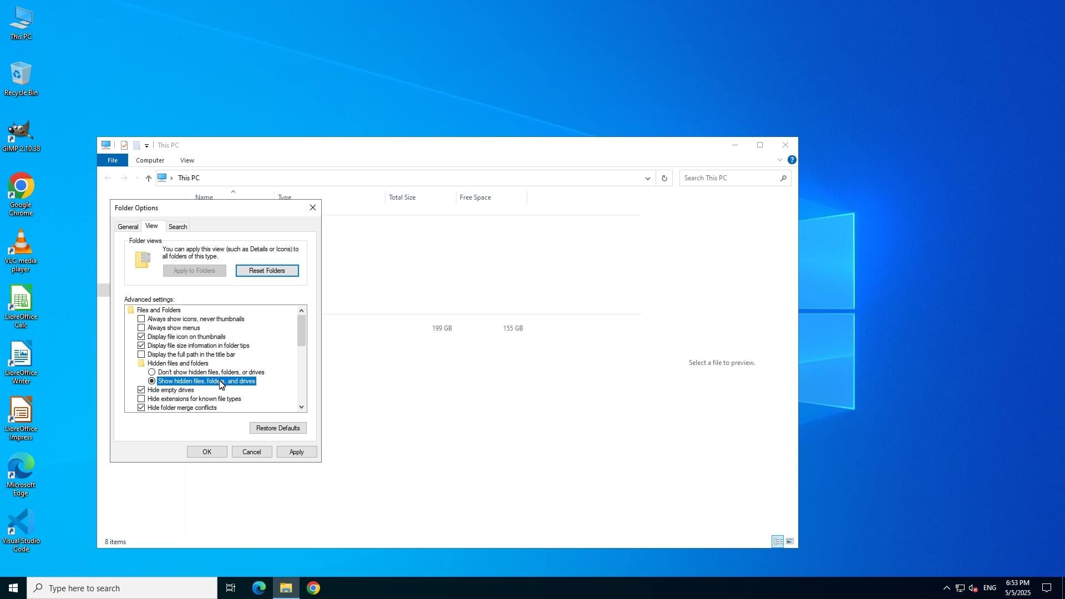Click the Help question mark icon
The height and width of the screenshot is (599, 1065).
(x=792, y=160)
